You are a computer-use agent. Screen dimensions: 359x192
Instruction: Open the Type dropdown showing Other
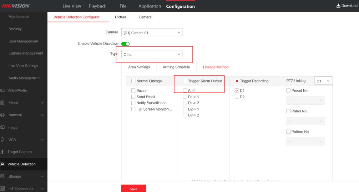tap(152, 54)
